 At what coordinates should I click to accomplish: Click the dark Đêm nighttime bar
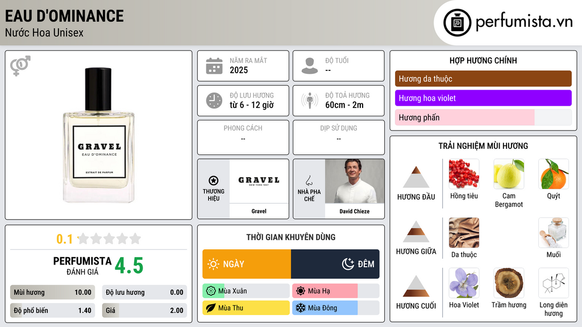click(335, 264)
